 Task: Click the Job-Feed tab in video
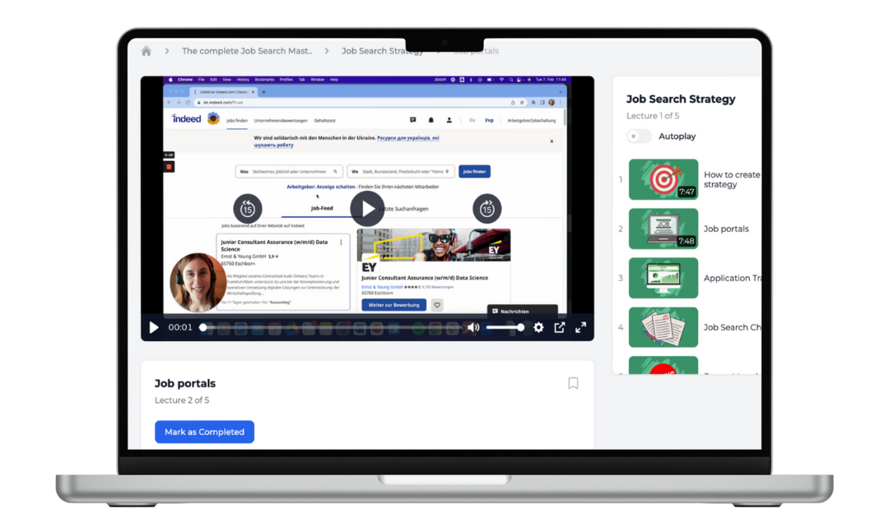coord(322,209)
